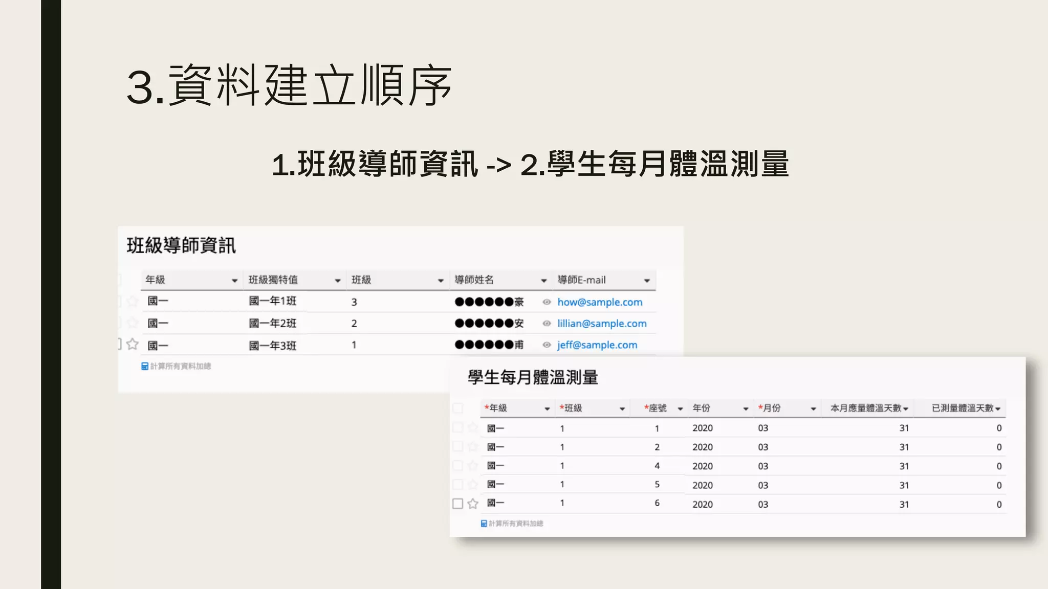The height and width of the screenshot is (589, 1048).
Task: Click calculator icon under 班級導師資訊 table
Action: [145, 366]
